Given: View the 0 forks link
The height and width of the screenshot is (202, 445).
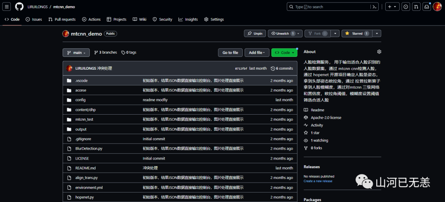Looking at the screenshot, I should click(x=313, y=148).
